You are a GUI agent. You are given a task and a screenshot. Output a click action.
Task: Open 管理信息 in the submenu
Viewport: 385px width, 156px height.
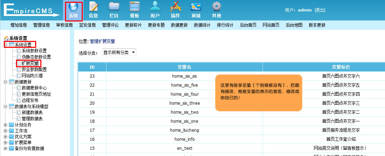tap(41, 25)
